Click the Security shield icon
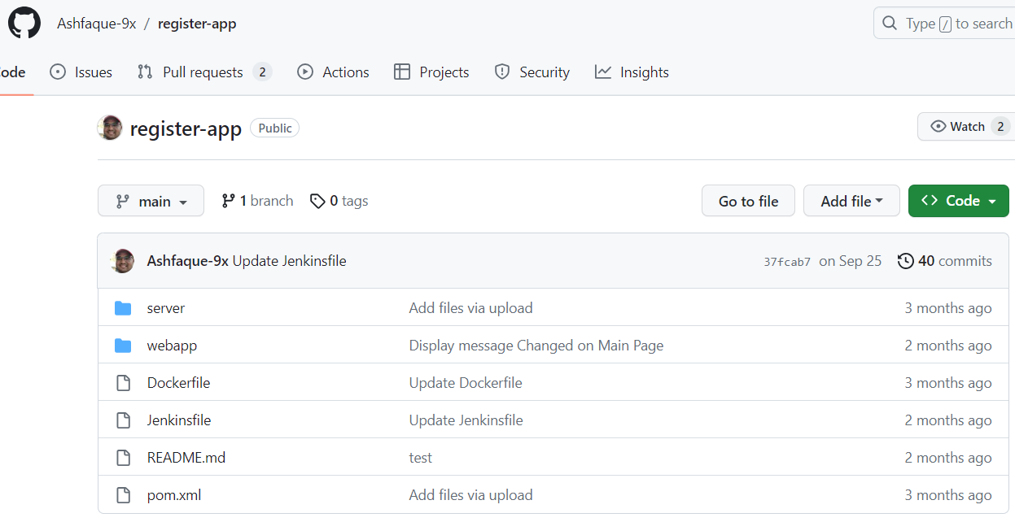Image resolution: width=1015 pixels, height=522 pixels. 502,72
